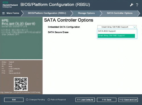Viewport: 142px width, 105px height.
Task: Navigate to BIOS/Platform Configuration (RBSU) breadcrumb
Action: (x=47, y=13)
